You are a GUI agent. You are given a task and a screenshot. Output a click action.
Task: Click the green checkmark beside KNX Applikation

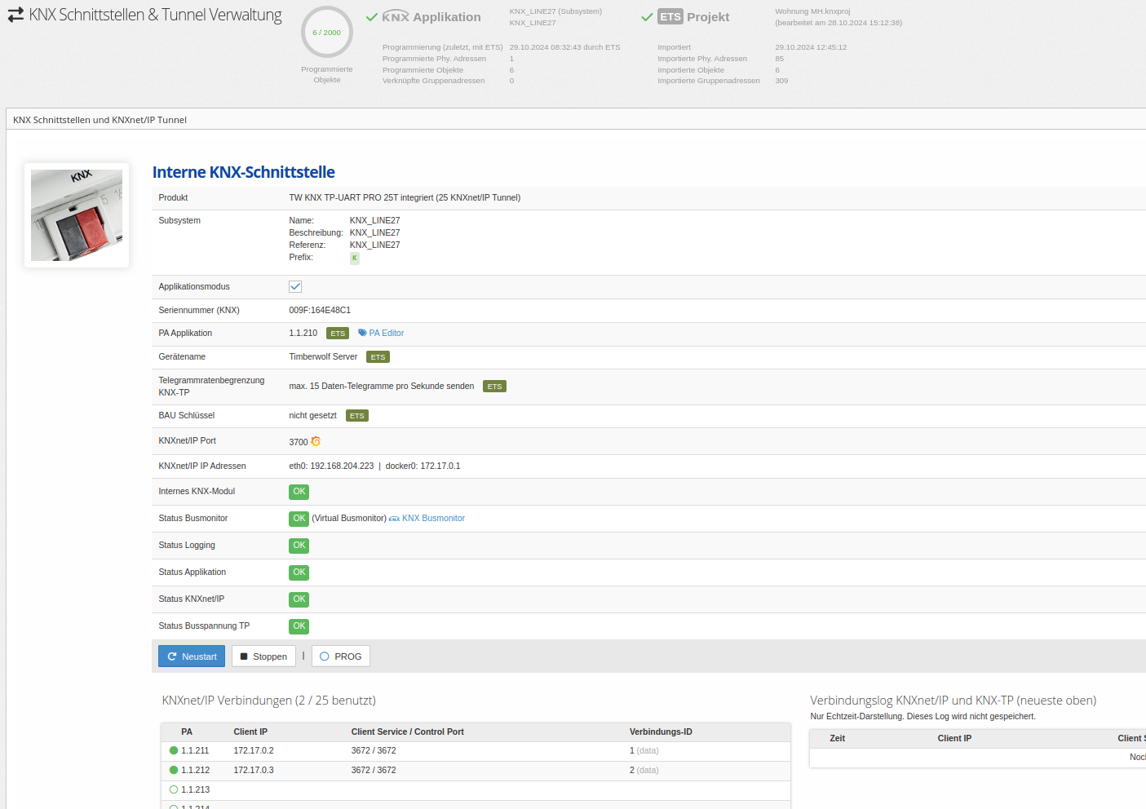coord(372,17)
